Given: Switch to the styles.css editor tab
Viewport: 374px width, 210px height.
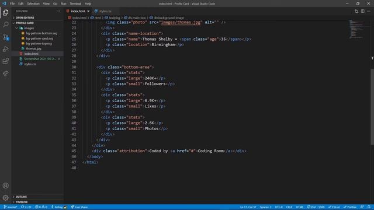Looking at the screenshot, I should 105,11.
